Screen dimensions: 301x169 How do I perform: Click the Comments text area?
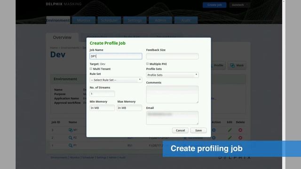pyautogui.click(x=172, y=94)
